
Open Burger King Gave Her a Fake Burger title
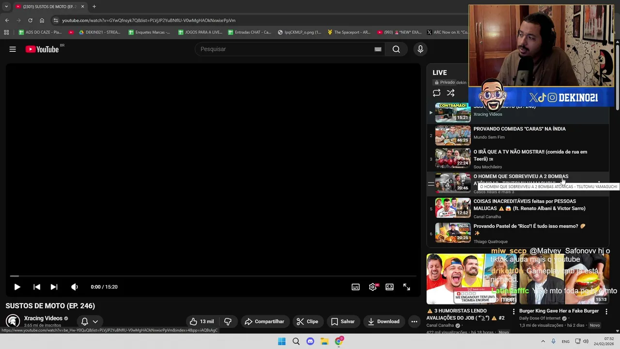click(x=559, y=311)
